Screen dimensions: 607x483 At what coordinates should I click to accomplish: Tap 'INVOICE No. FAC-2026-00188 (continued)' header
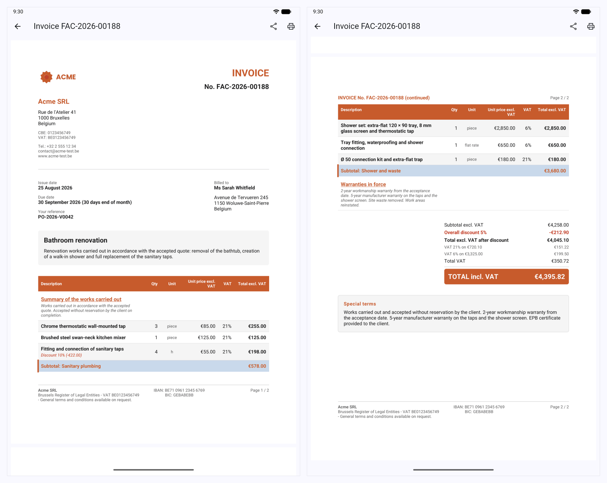click(x=384, y=98)
